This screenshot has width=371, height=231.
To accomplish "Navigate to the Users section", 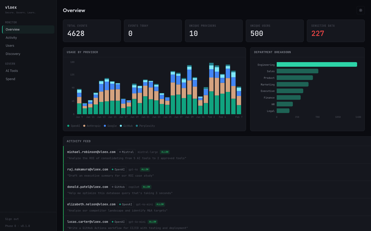I will point(10,45).
